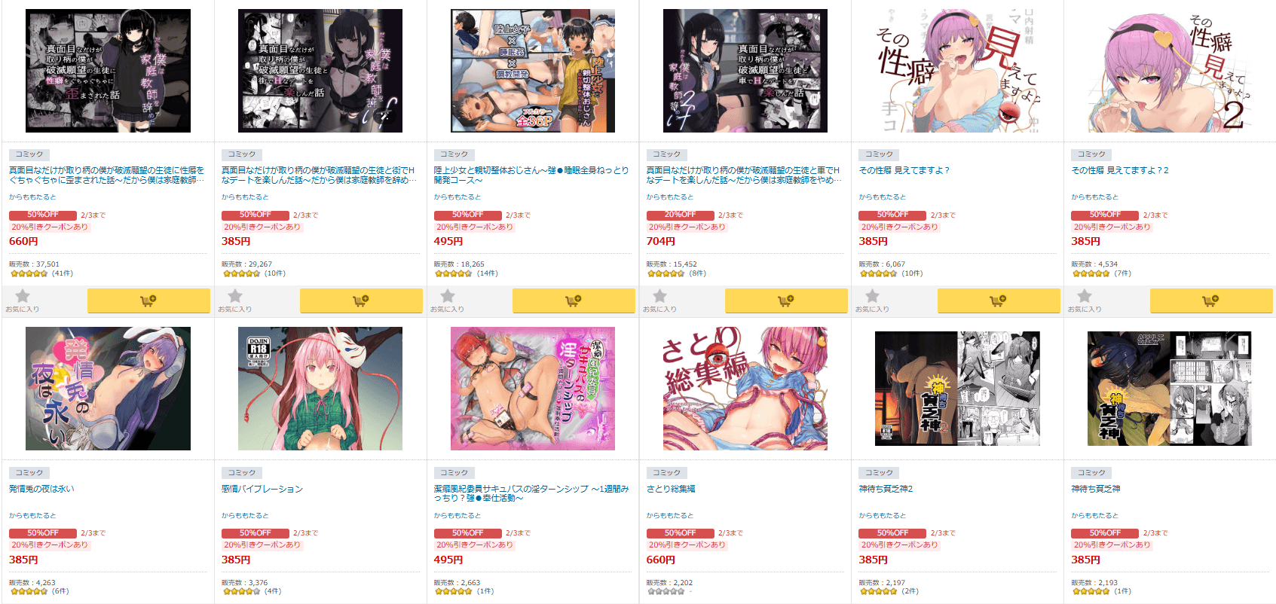Open the さとり総集編 product link
The width and height of the screenshot is (1276, 604).
point(671,490)
